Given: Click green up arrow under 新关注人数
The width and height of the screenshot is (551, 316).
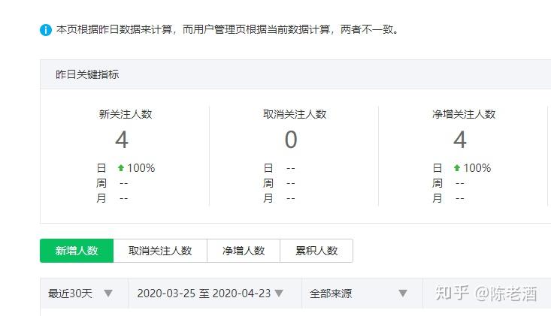Looking at the screenshot, I should (x=121, y=168).
